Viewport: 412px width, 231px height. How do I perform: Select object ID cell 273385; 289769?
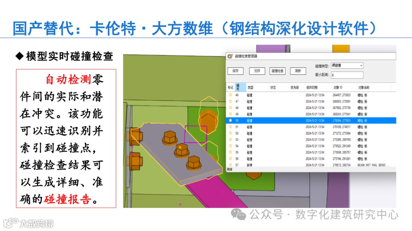341,140
